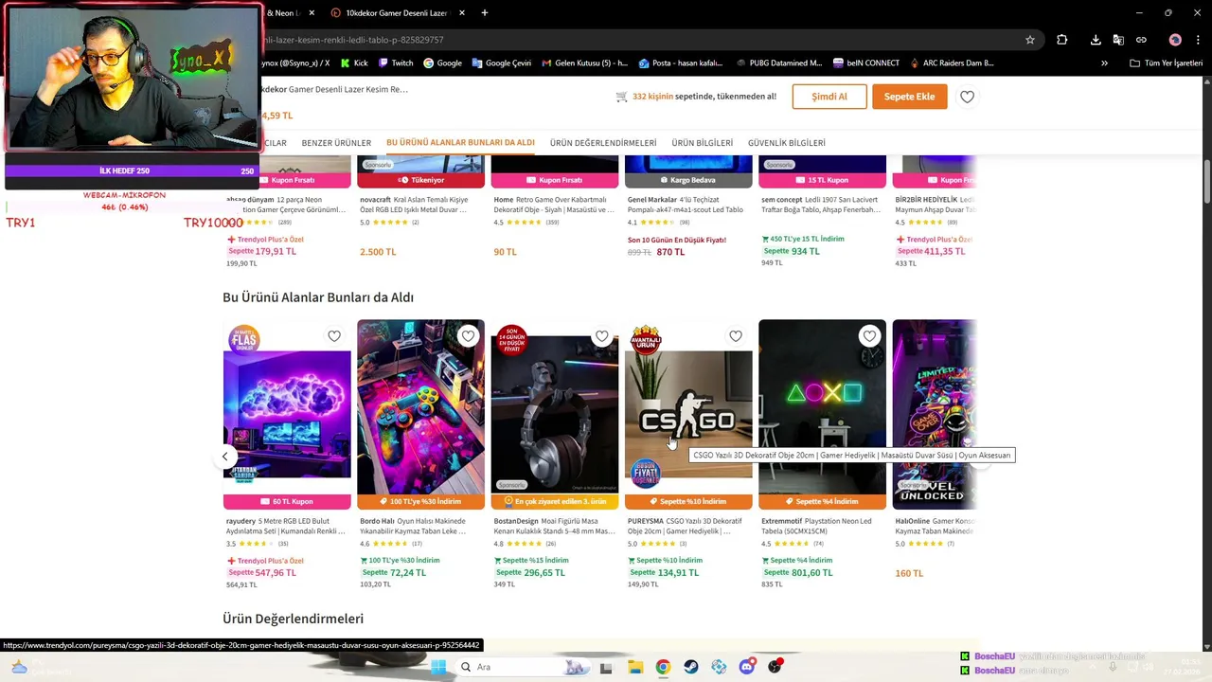Heart the Extremmotif Playstation Neon sign
Viewport: 1212px width, 682px height.
coord(869,336)
